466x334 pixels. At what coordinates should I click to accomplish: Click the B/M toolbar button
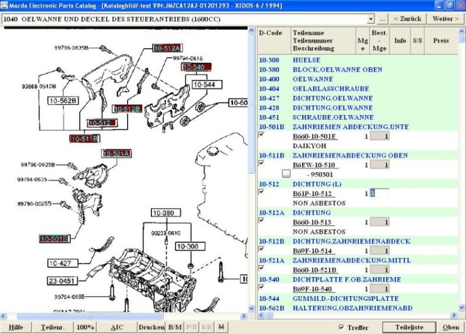[x=175, y=327]
